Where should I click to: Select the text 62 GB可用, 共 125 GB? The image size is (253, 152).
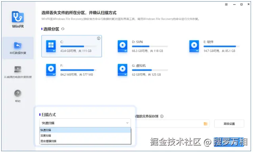point(146,75)
